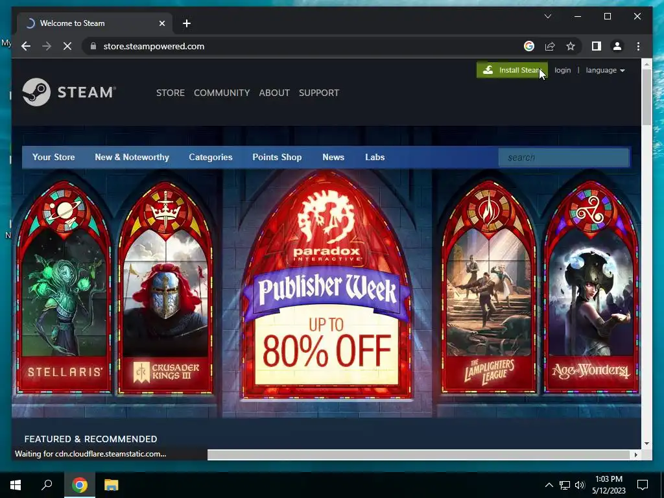Open the SUPPORT menu item
Screen dimensions: 664x498
coord(319,93)
